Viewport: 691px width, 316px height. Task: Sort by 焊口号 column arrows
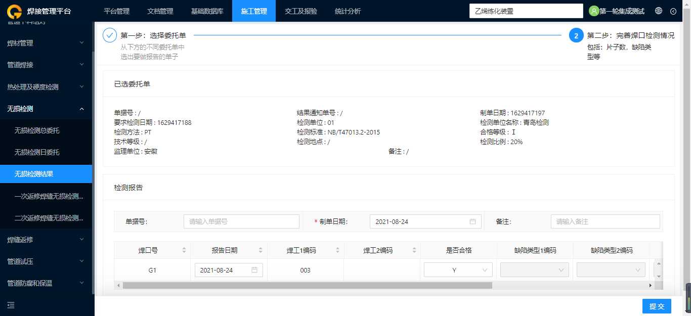[x=184, y=250]
